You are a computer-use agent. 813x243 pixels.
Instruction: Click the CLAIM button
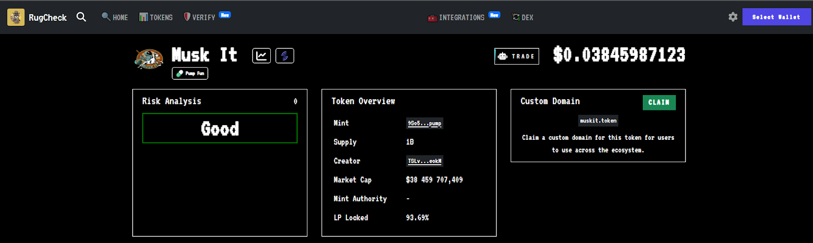tap(659, 103)
